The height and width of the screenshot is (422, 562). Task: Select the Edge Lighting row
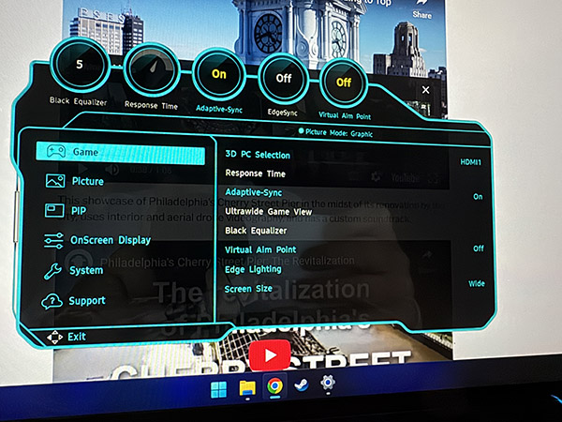(253, 269)
